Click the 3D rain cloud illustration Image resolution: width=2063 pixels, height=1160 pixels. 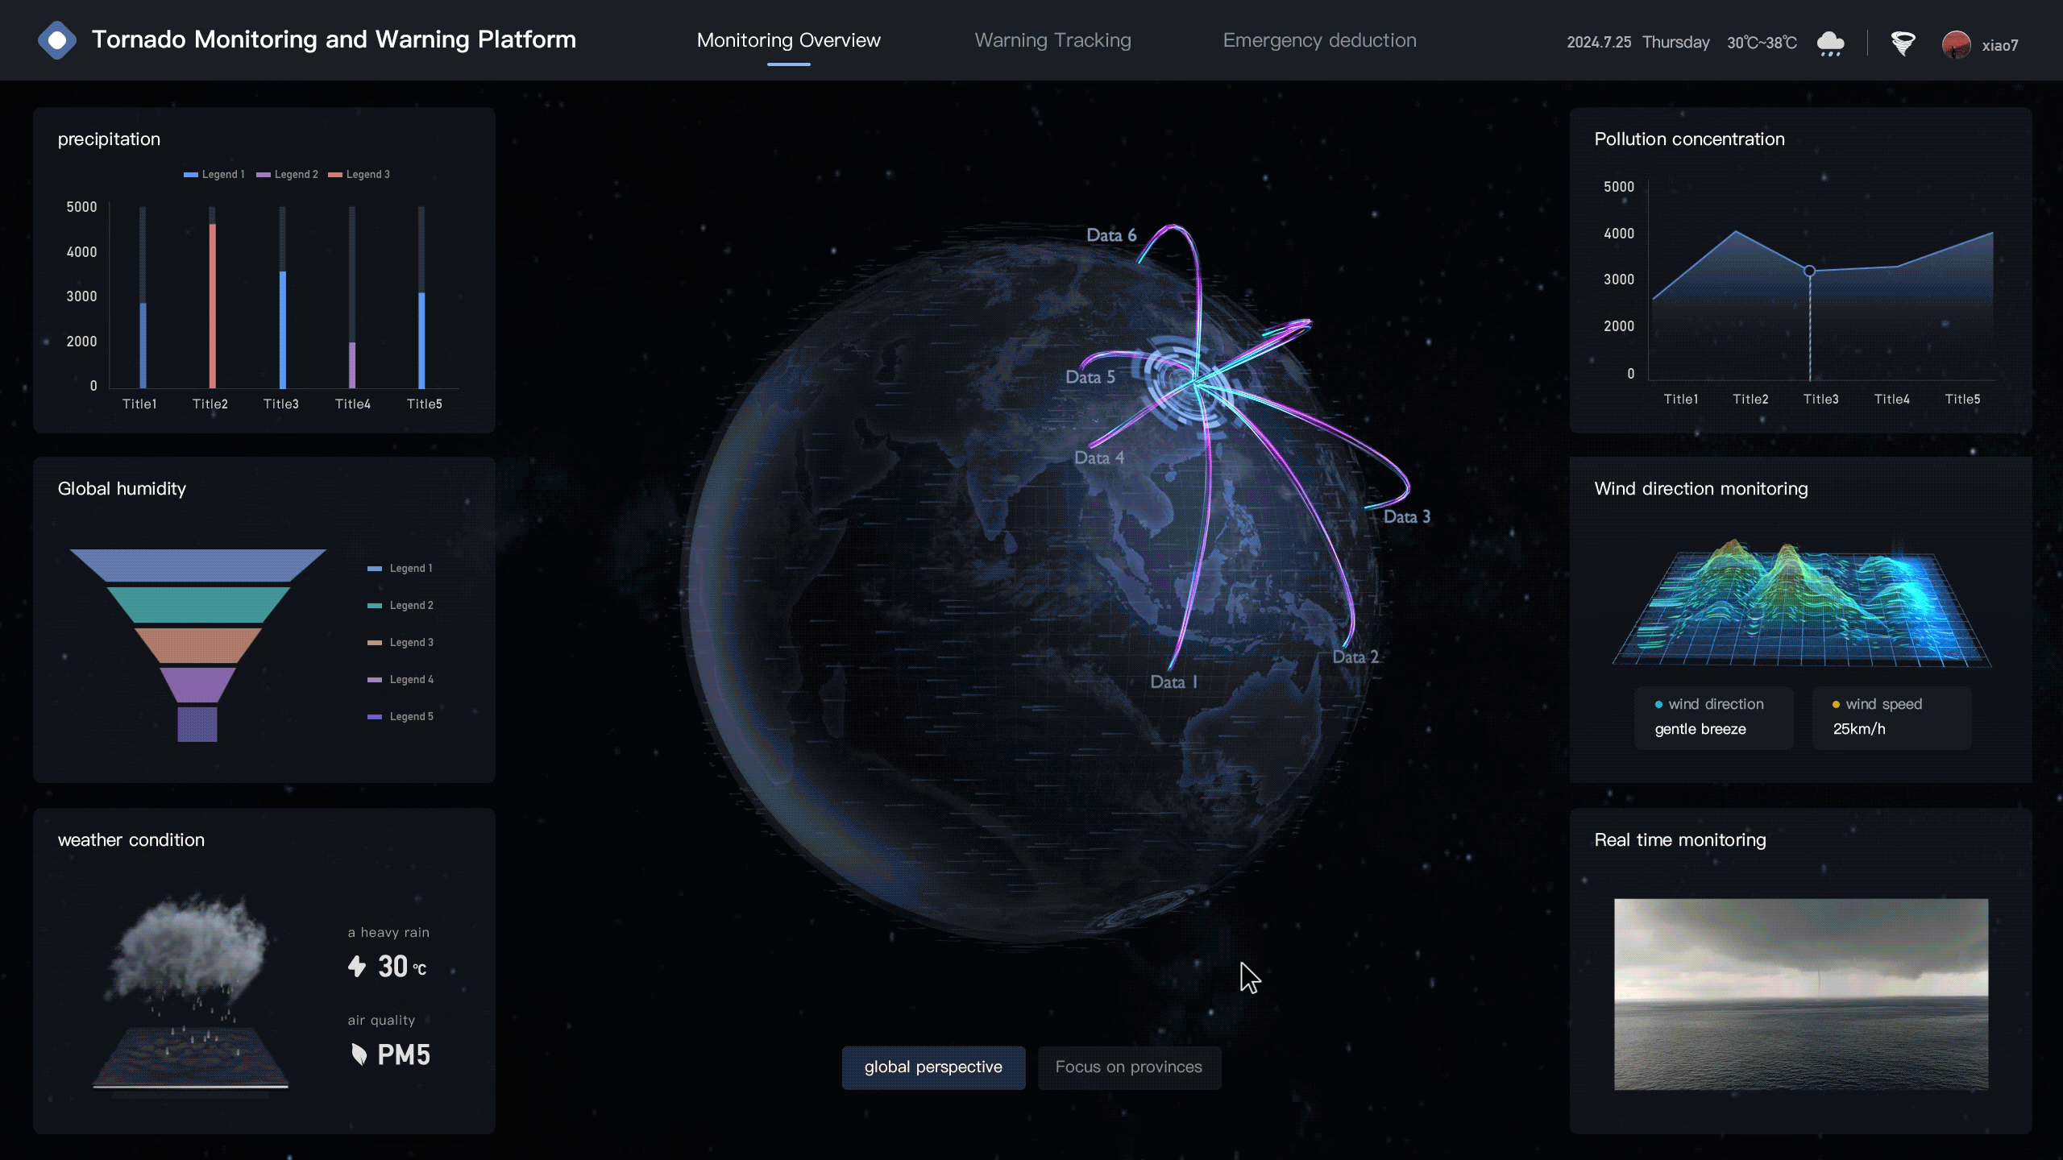click(x=191, y=995)
